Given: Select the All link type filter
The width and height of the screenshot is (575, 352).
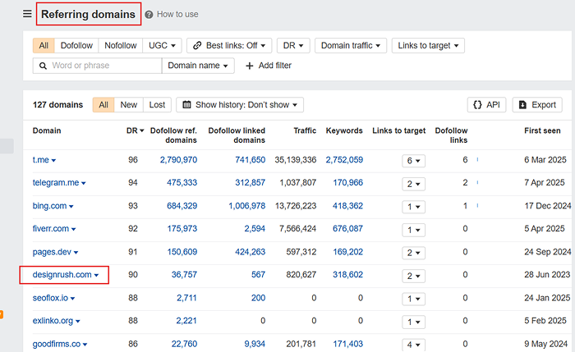Looking at the screenshot, I should (44, 45).
